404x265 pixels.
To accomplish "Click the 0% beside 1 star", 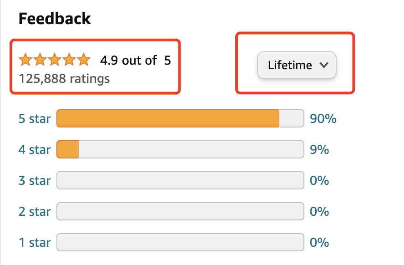I will (319, 243).
